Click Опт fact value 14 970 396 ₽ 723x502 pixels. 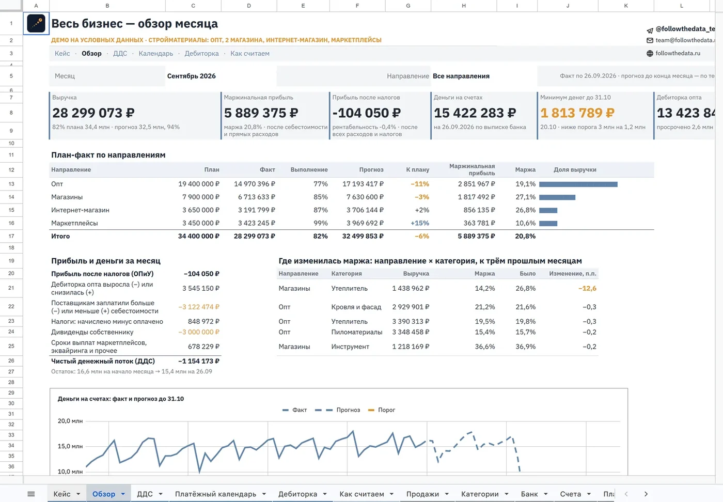pos(255,184)
